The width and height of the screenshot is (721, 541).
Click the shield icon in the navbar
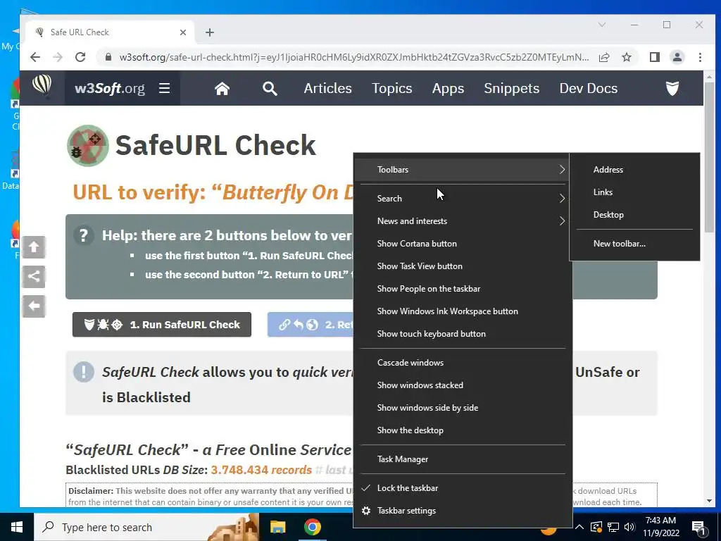[x=672, y=88]
